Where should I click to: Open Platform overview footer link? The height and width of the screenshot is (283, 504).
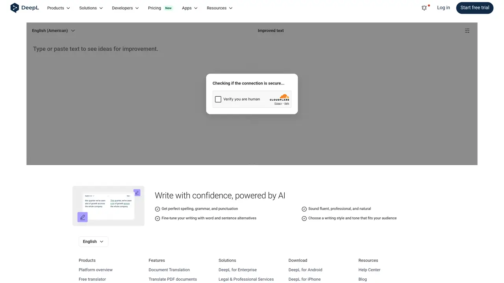click(x=96, y=270)
